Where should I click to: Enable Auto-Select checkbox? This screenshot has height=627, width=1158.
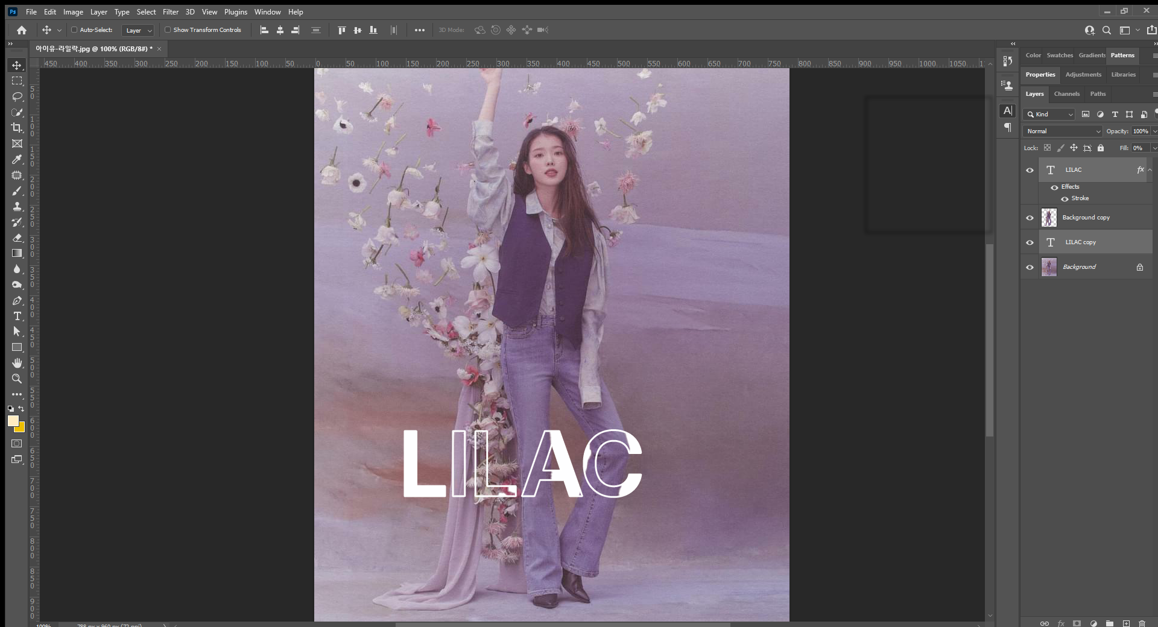click(74, 30)
